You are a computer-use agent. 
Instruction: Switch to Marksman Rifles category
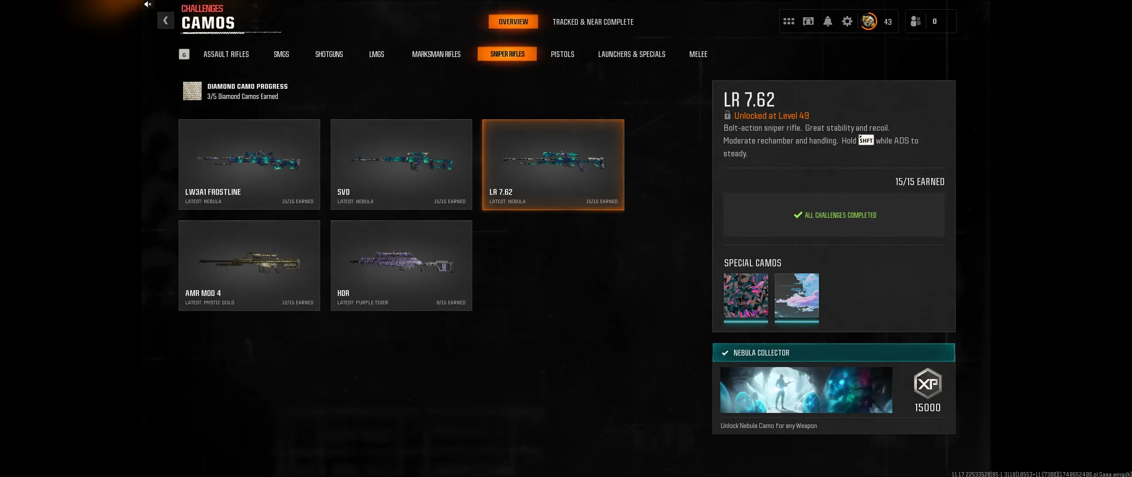point(436,54)
